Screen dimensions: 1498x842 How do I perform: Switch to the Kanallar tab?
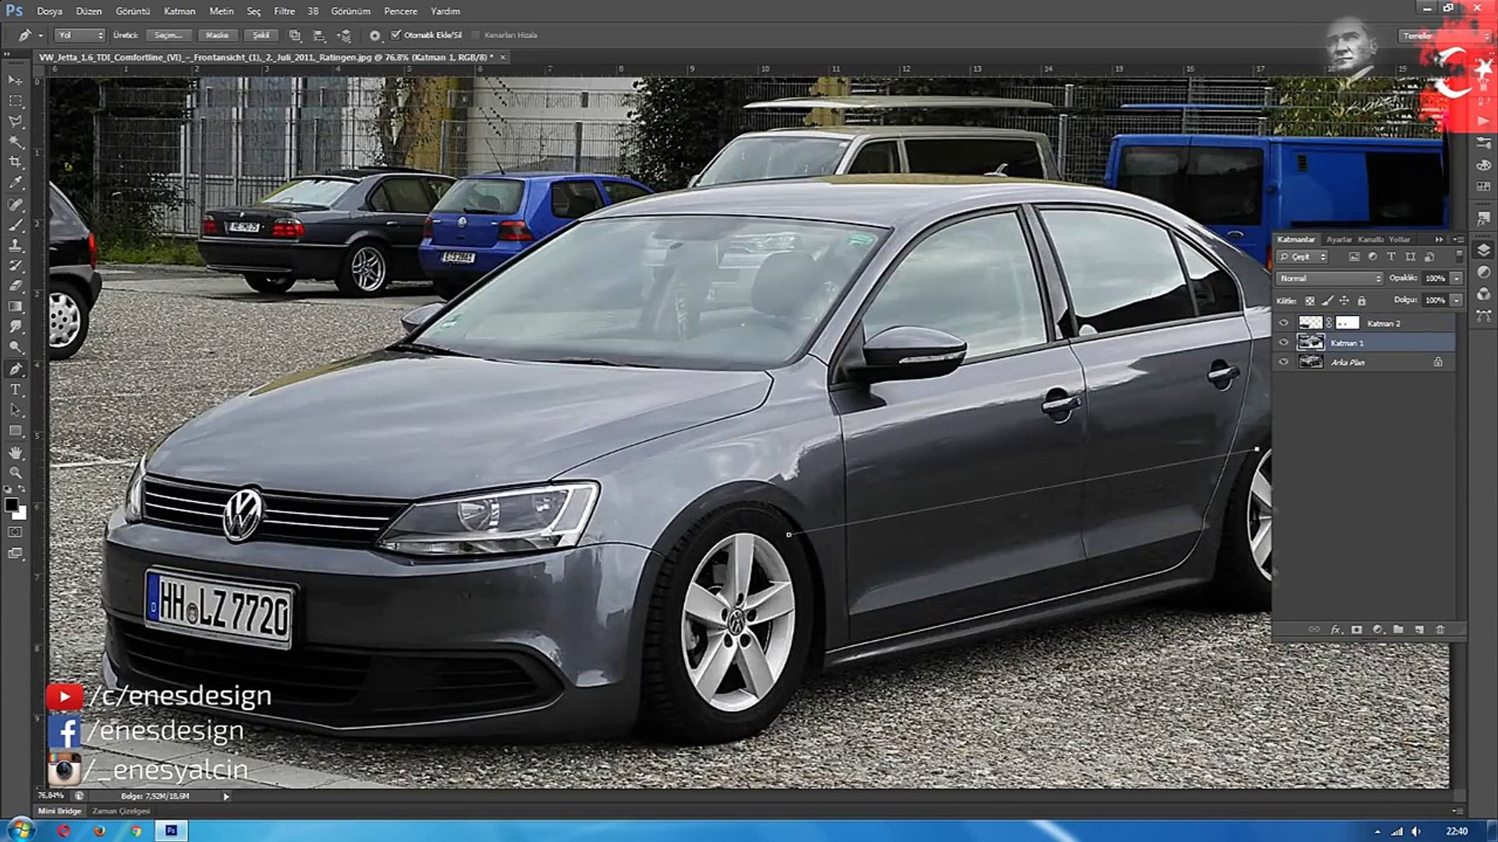click(x=1370, y=239)
